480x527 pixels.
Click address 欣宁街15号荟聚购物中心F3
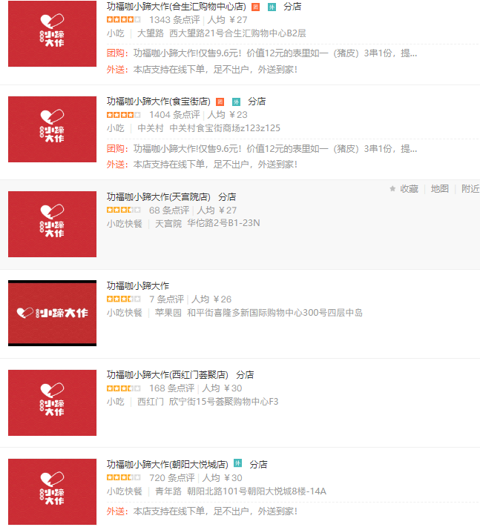tap(224, 402)
